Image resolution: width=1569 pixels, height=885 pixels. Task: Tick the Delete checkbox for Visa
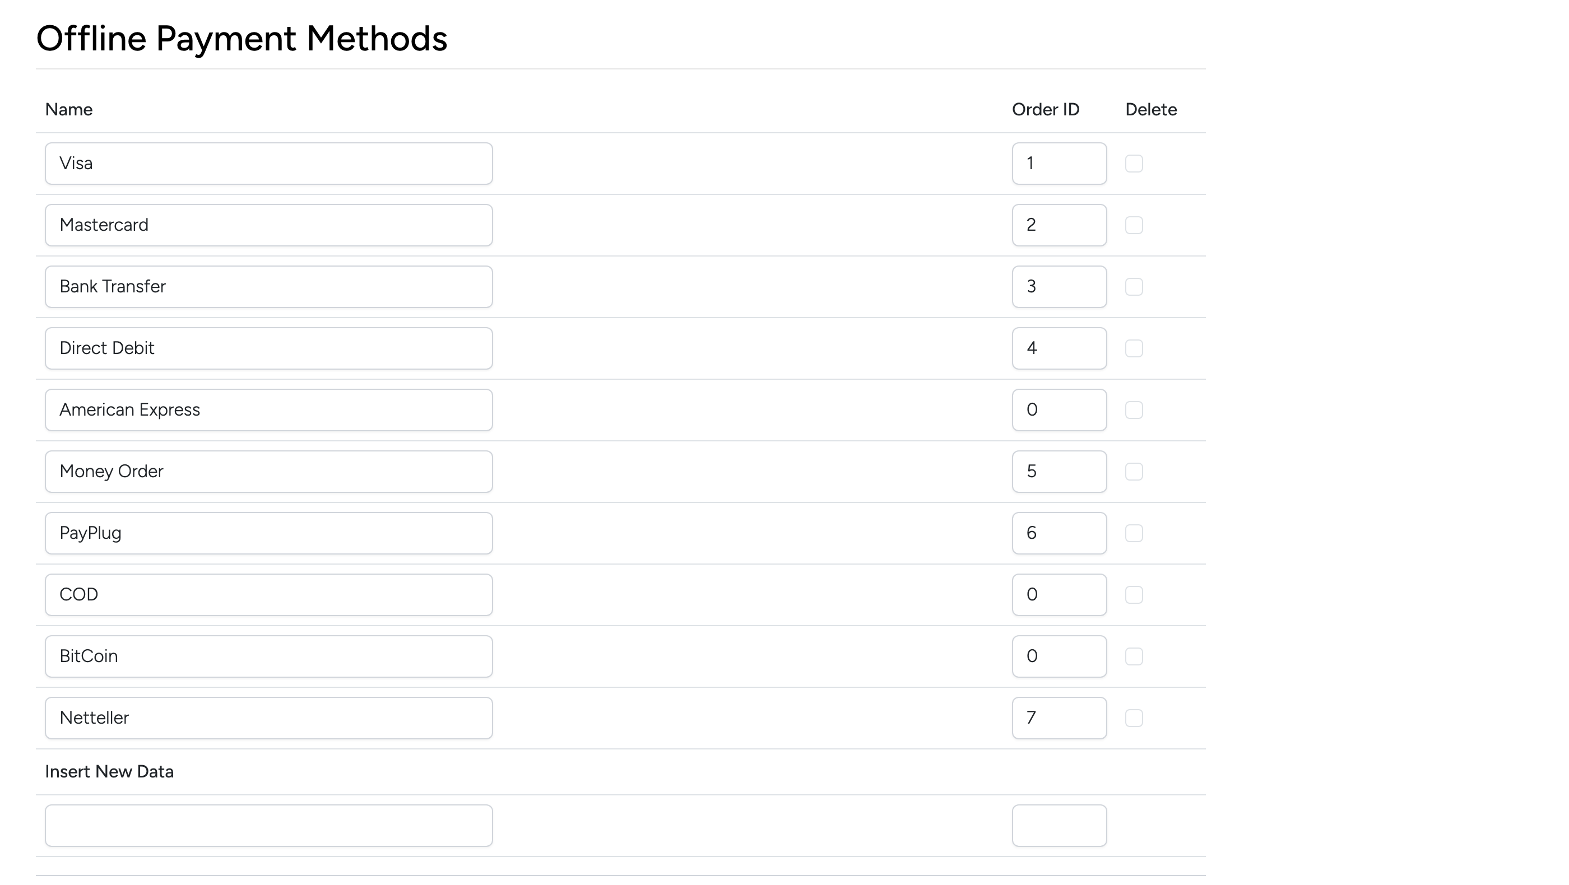pos(1134,163)
